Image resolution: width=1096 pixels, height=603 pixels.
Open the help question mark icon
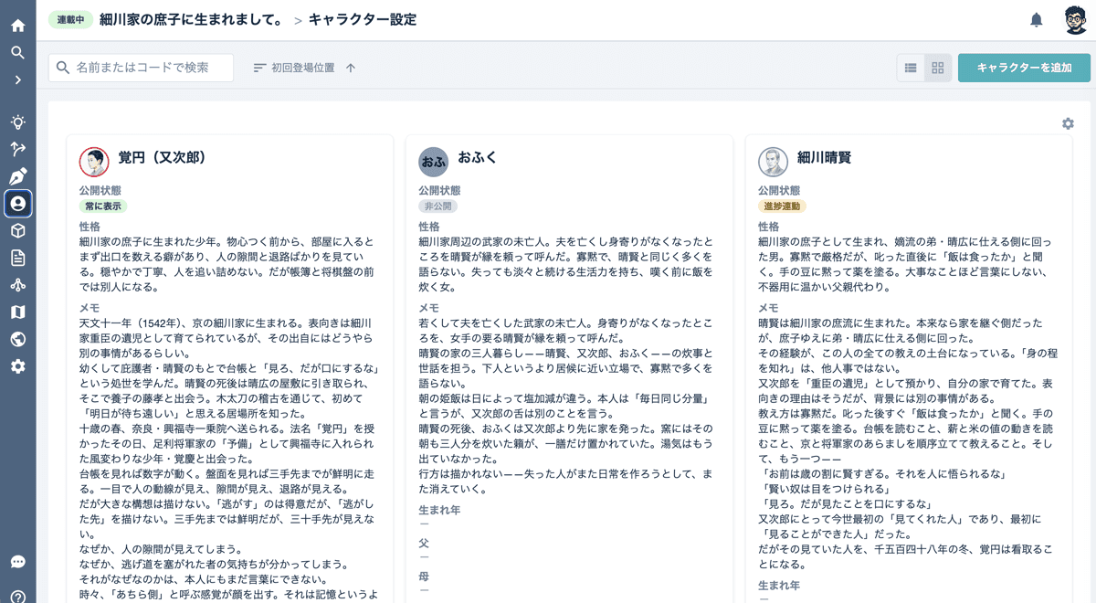point(17,596)
